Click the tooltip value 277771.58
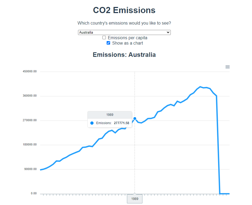The height and width of the screenshot is (205, 252). pos(121,123)
